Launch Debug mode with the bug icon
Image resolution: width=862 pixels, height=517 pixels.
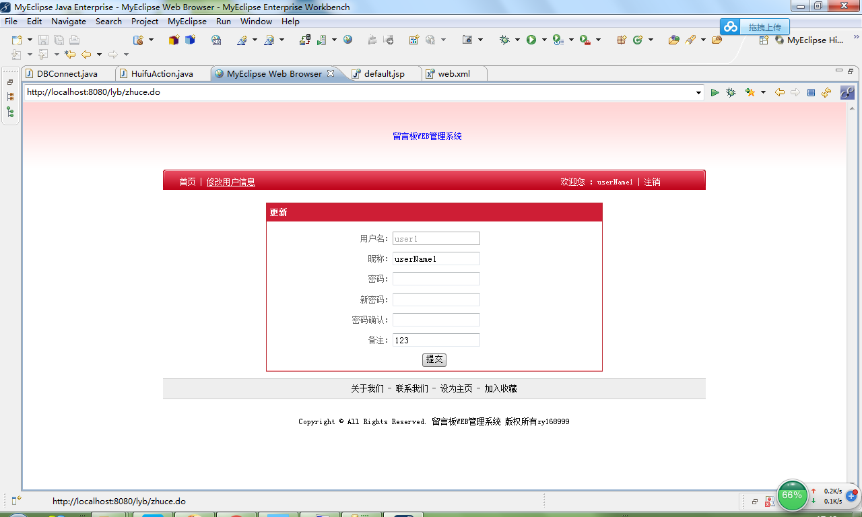[x=504, y=40]
